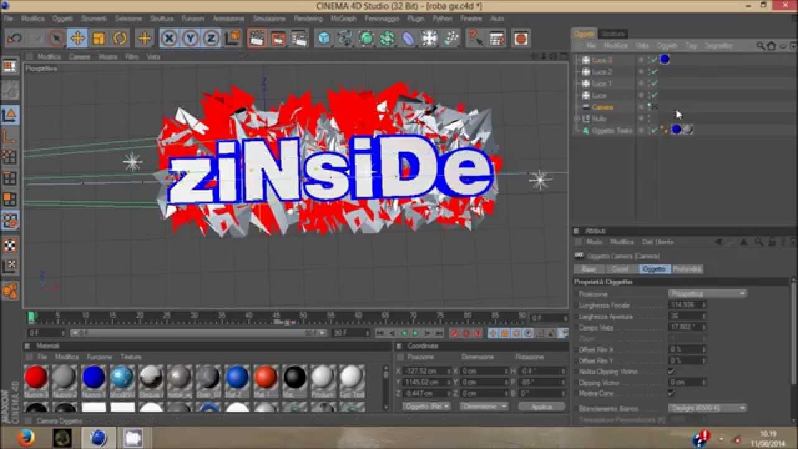Viewport: 798px width, 449px height.
Task: Switch to the Struttura tab
Action: coord(613,34)
